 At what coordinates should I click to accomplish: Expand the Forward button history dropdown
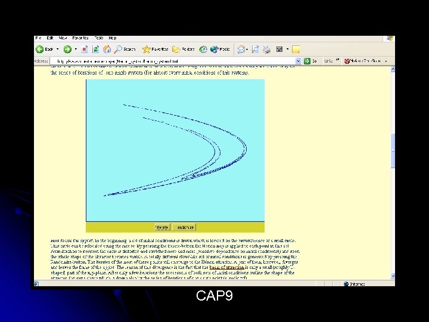(76, 49)
